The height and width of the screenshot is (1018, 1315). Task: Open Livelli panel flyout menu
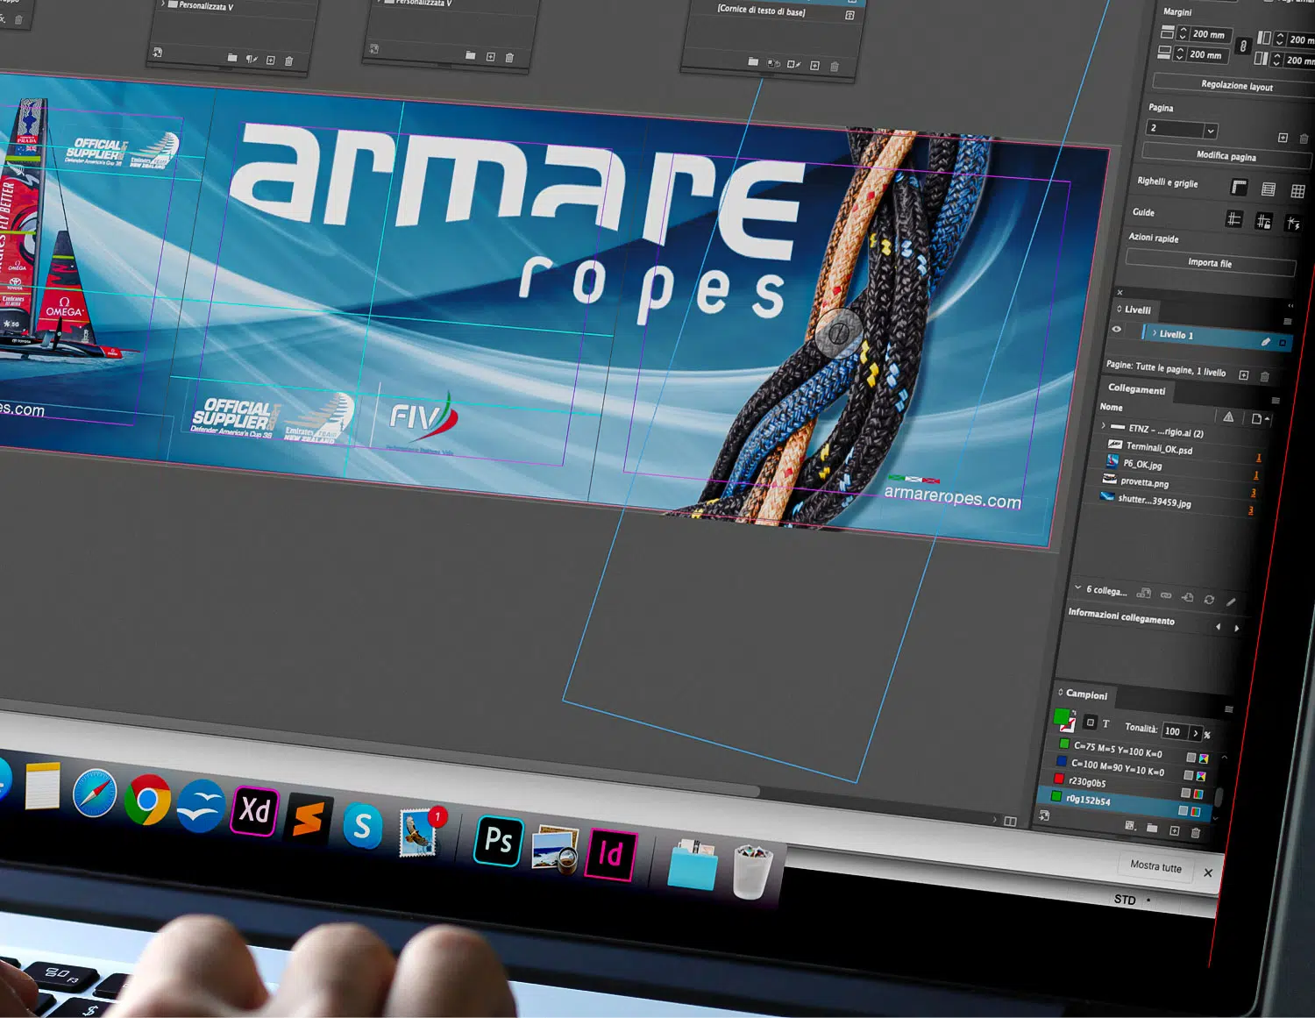point(1288,322)
